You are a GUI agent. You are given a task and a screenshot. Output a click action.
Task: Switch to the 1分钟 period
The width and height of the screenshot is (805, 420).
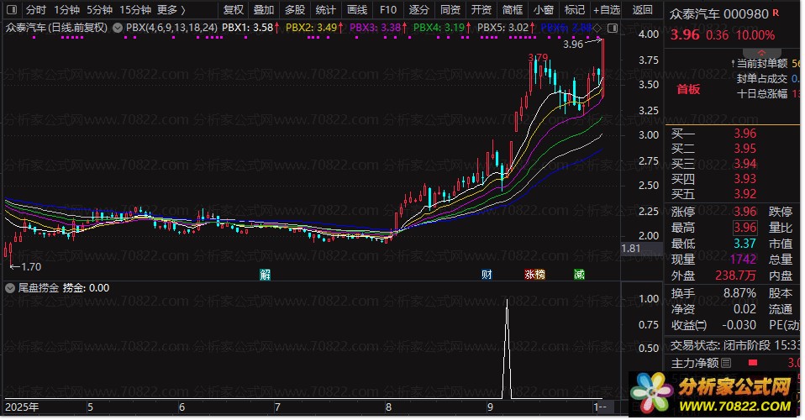pos(66,10)
